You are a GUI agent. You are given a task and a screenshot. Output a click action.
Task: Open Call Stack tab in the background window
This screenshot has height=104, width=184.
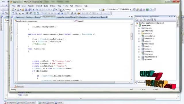(x=30, y=103)
